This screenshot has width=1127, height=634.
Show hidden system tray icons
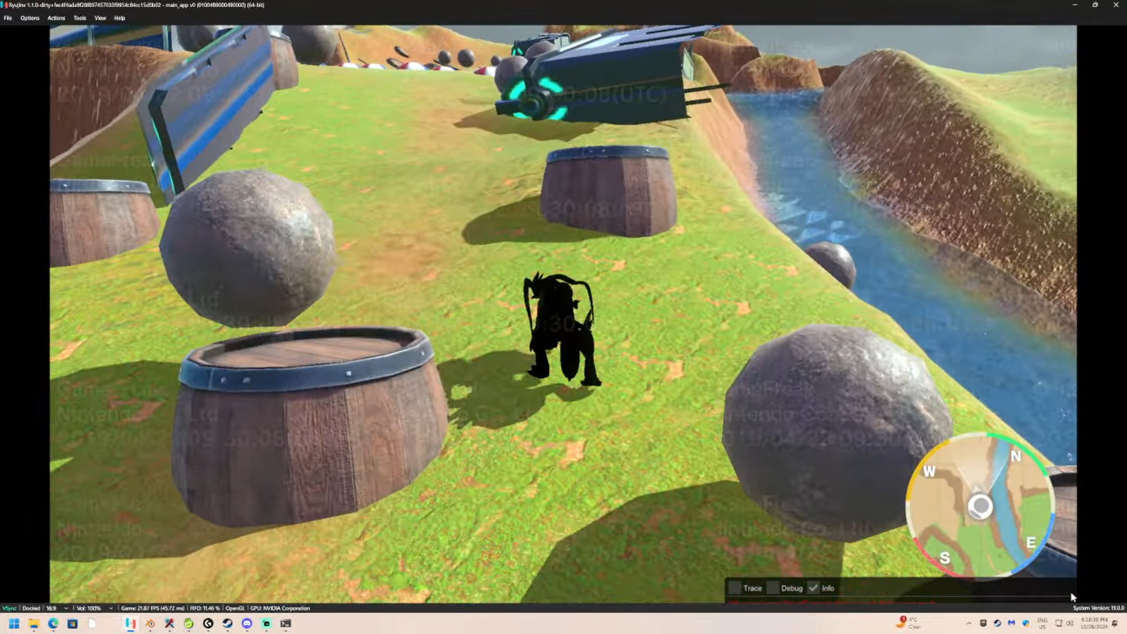[969, 623]
